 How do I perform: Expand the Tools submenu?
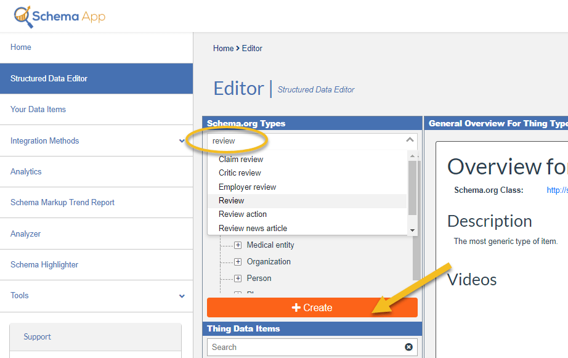[x=182, y=296]
